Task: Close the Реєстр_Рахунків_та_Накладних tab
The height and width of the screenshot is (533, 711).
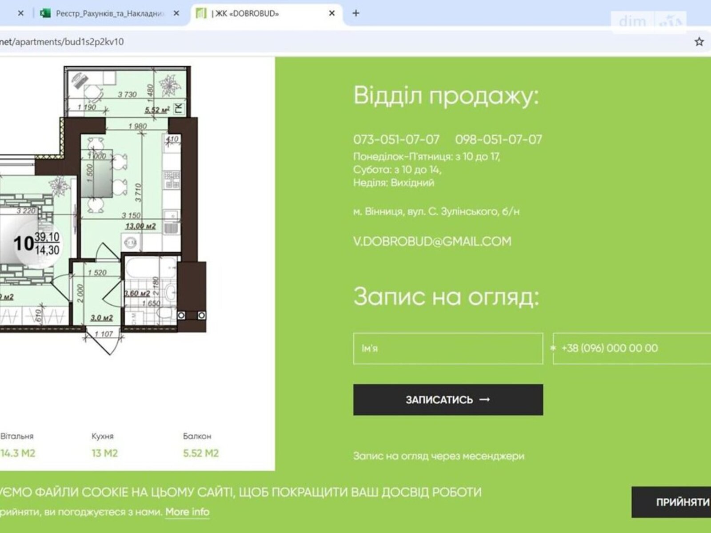Action: tap(176, 13)
